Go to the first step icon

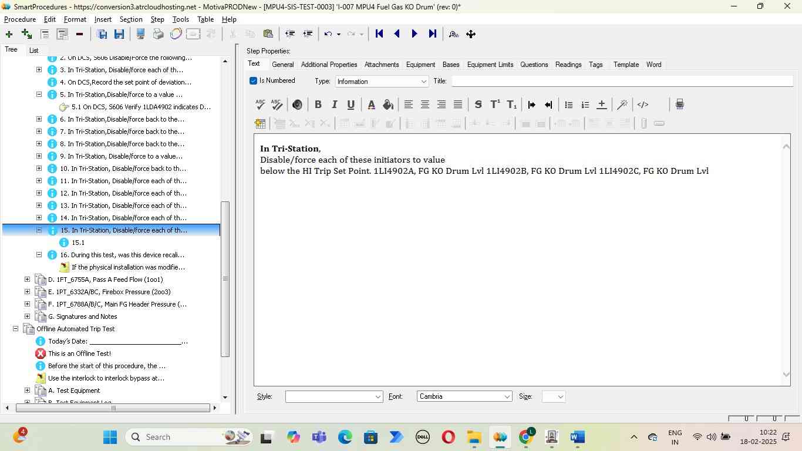pos(379,34)
